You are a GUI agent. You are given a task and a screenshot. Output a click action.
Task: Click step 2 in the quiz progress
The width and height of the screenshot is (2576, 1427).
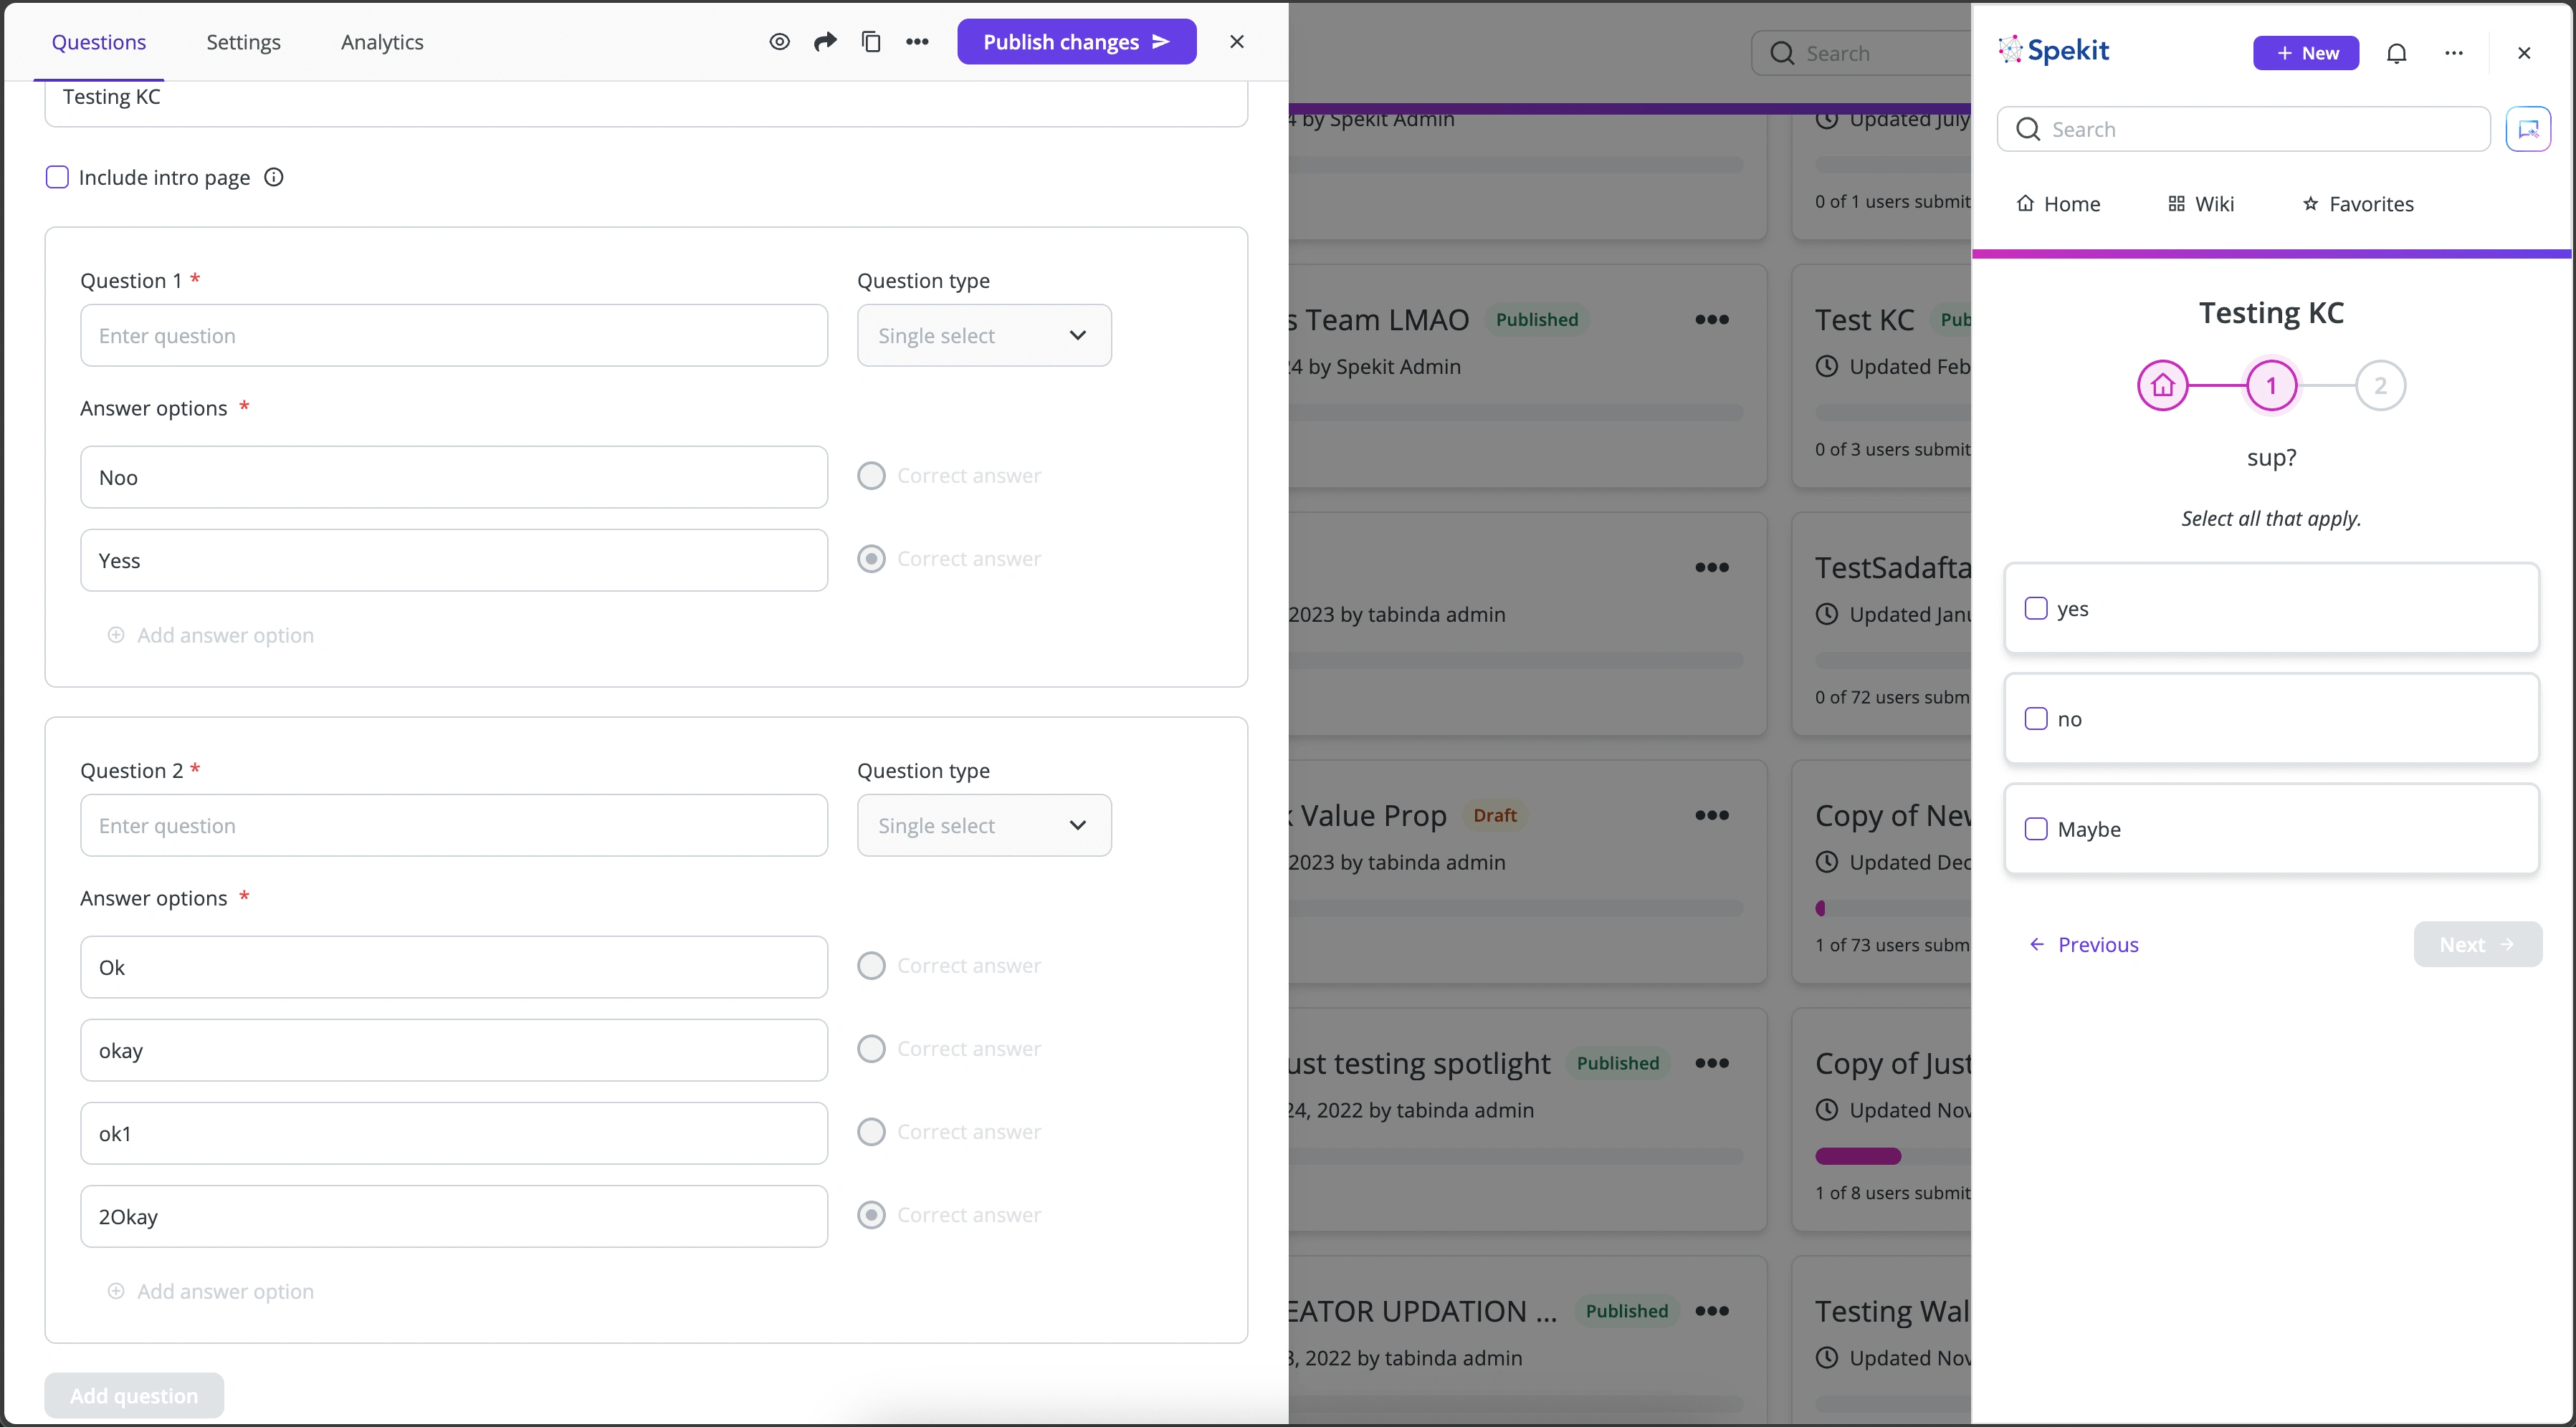[2380, 385]
